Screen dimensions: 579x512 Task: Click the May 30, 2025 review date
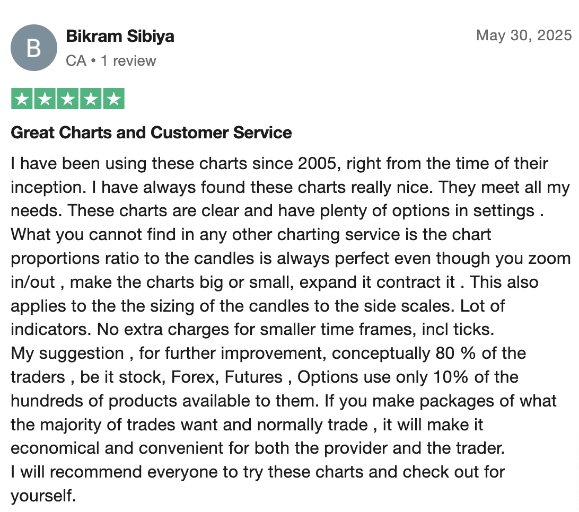click(524, 36)
